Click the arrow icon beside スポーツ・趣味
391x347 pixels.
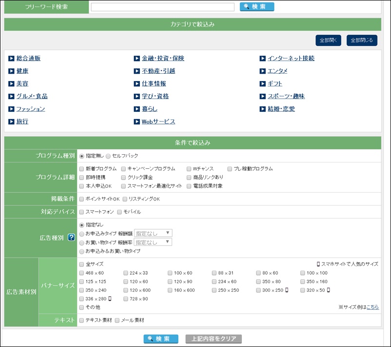[263, 96]
